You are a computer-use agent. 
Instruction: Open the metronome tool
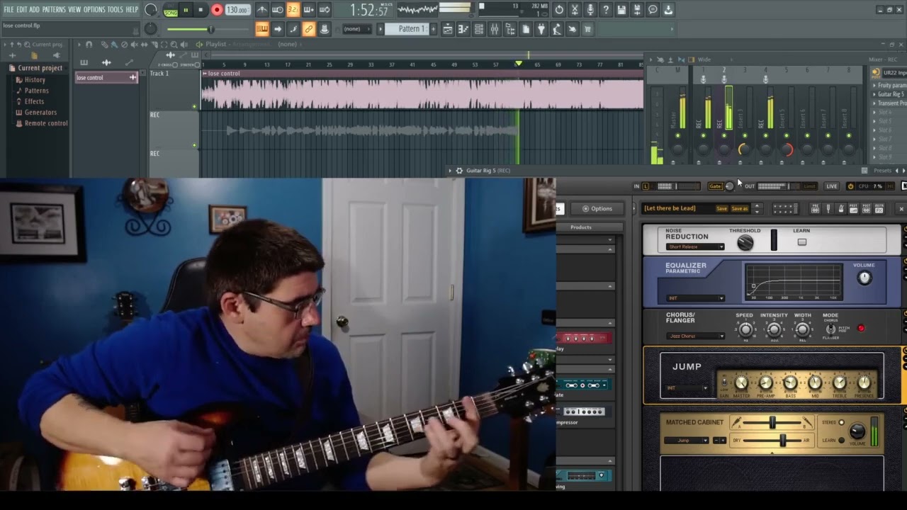262,10
